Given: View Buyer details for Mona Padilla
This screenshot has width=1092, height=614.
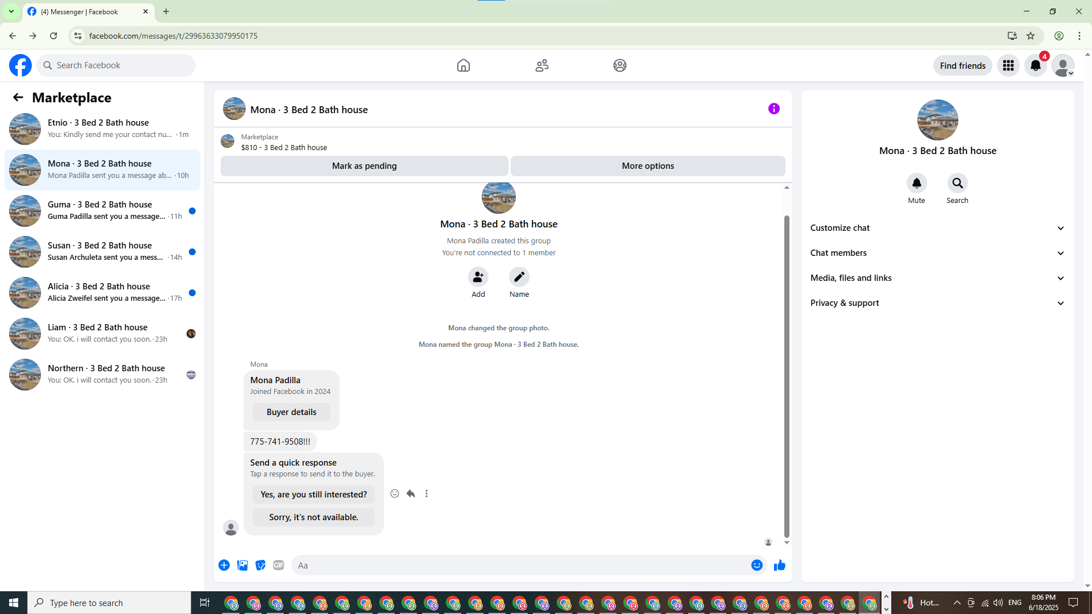Looking at the screenshot, I should pos(291,412).
